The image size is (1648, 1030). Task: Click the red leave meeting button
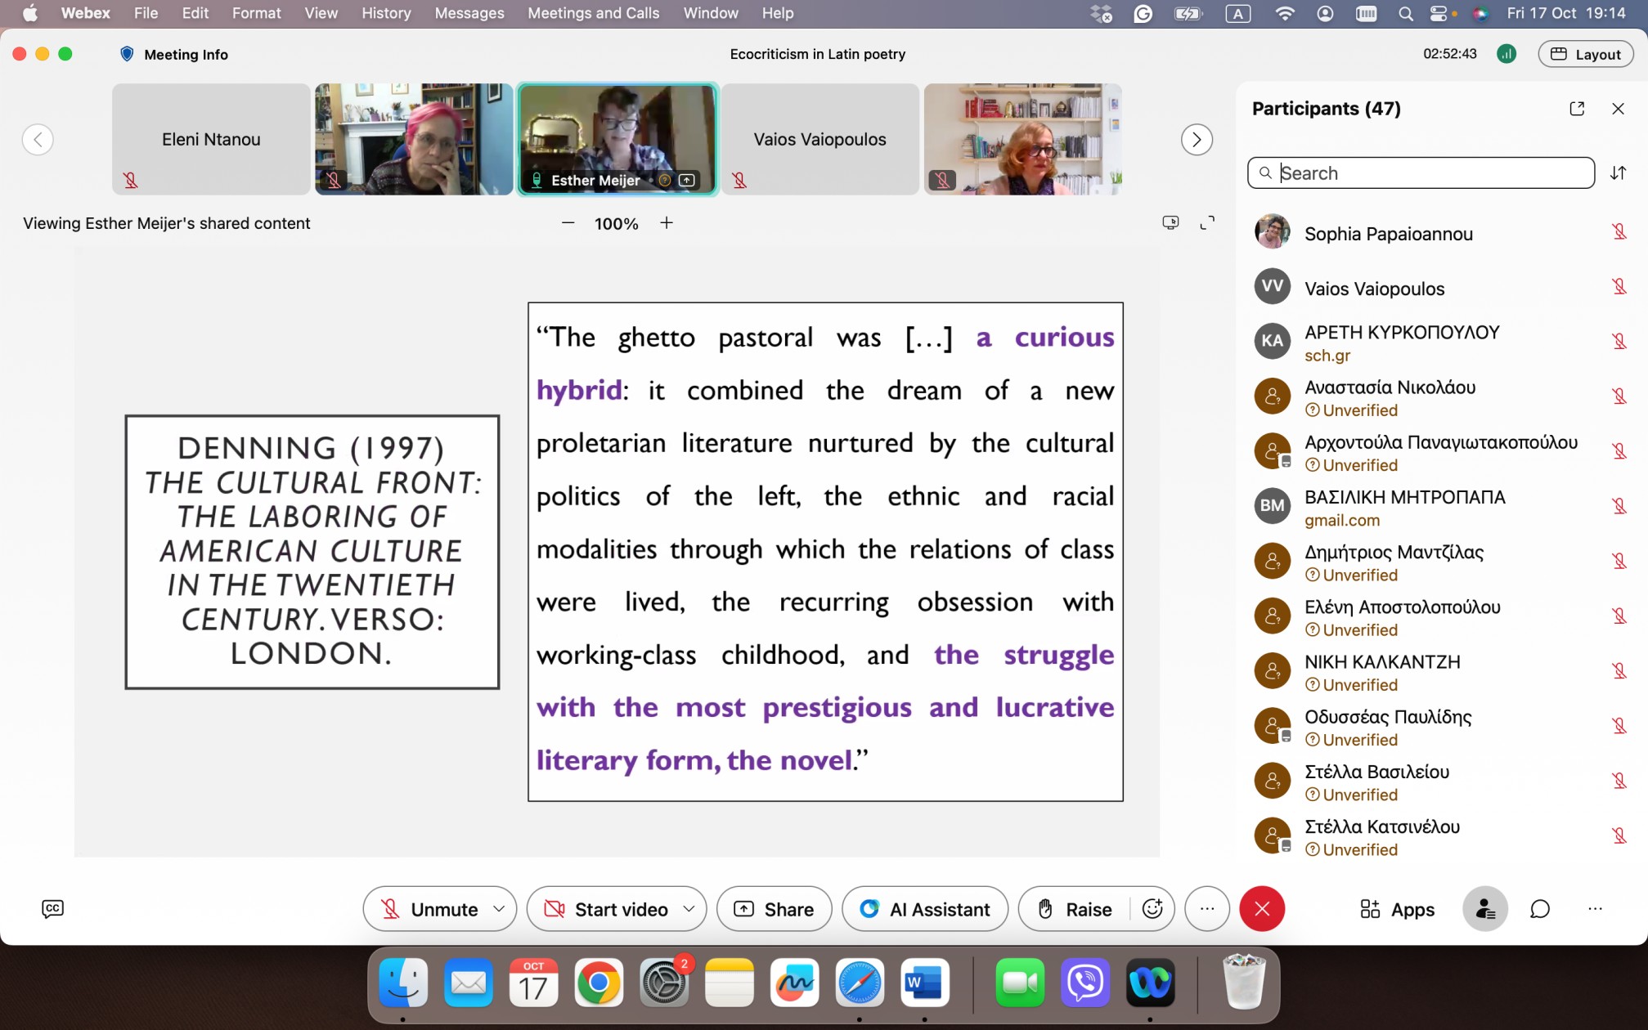pos(1262,909)
